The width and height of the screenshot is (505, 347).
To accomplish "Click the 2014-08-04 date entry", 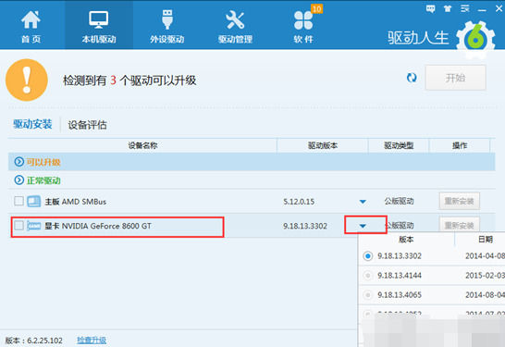I will [x=485, y=295].
